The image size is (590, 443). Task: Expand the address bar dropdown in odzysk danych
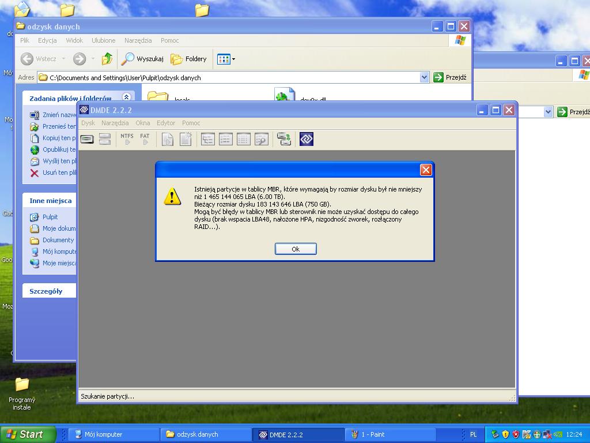[x=424, y=78]
